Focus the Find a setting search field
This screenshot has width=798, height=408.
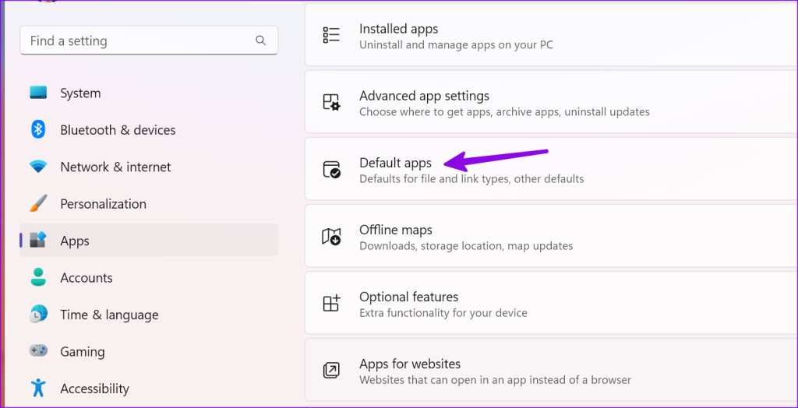pyautogui.click(x=149, y=40)
